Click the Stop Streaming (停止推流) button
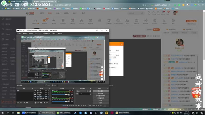Viewport: 205px width, 115px height. 100,91
